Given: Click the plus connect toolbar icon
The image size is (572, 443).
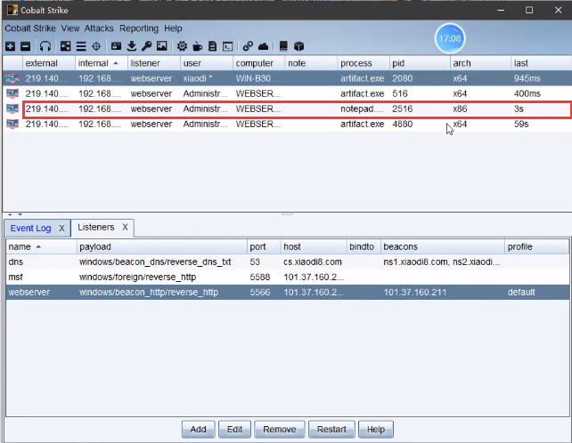Looking at the screenshot, I should click(10, 46).
